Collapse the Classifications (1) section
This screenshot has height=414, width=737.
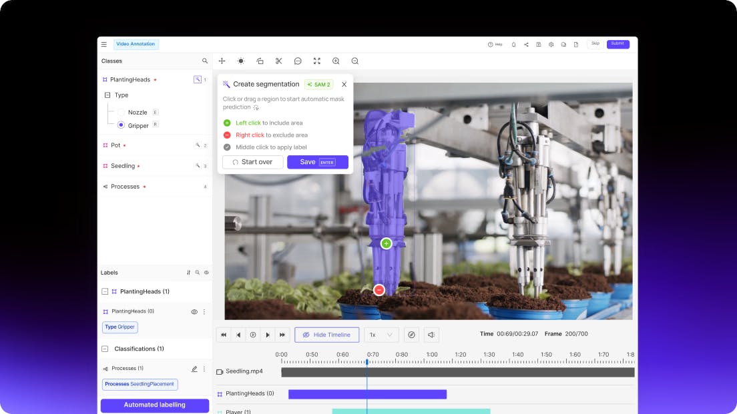click(105, 349)
